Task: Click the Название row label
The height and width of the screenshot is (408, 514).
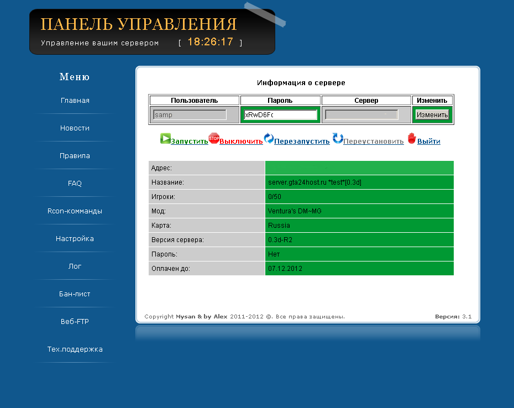Action: pos(167,182)
